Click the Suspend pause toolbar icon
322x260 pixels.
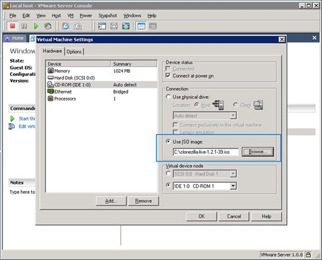[x=24, y=26]
